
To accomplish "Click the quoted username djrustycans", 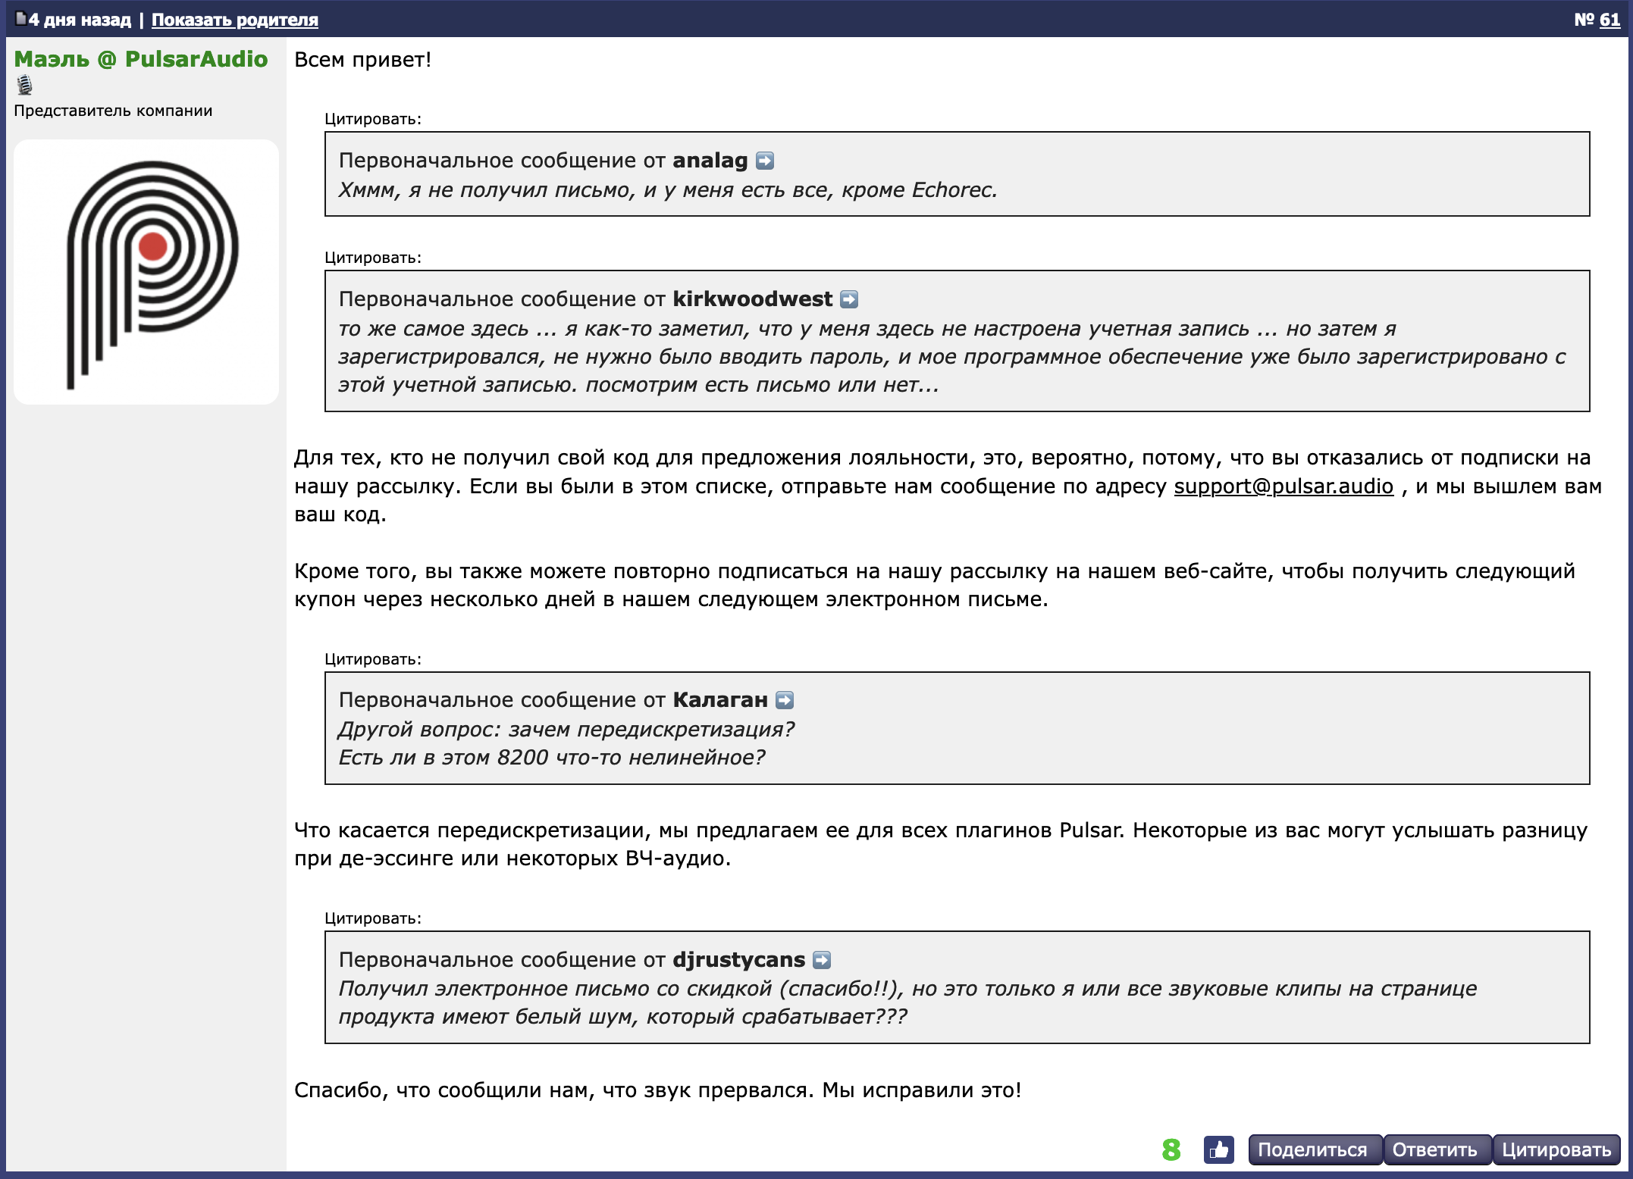I will click(x=738, y=960).
